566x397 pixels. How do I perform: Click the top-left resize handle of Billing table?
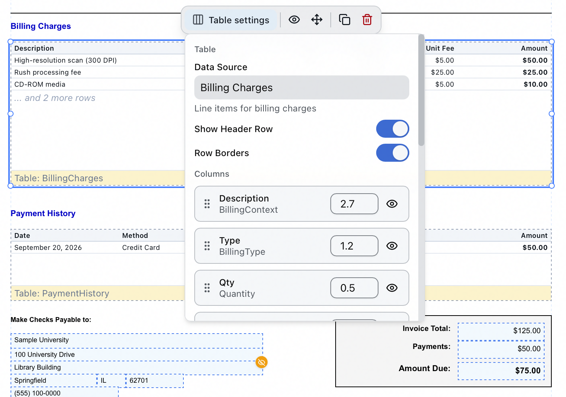11,42
